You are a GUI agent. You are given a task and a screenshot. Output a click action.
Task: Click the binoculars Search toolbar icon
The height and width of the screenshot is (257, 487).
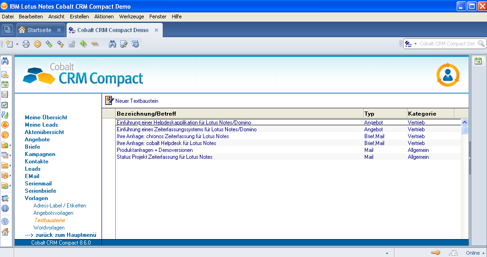click(113, 44)
